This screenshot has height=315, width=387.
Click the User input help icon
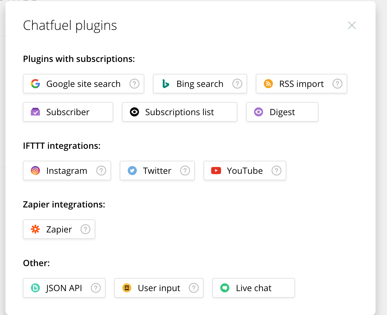coord(193,288)
